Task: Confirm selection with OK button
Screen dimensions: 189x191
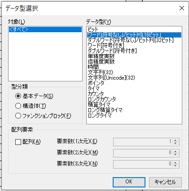Action: tap(129, 182)
